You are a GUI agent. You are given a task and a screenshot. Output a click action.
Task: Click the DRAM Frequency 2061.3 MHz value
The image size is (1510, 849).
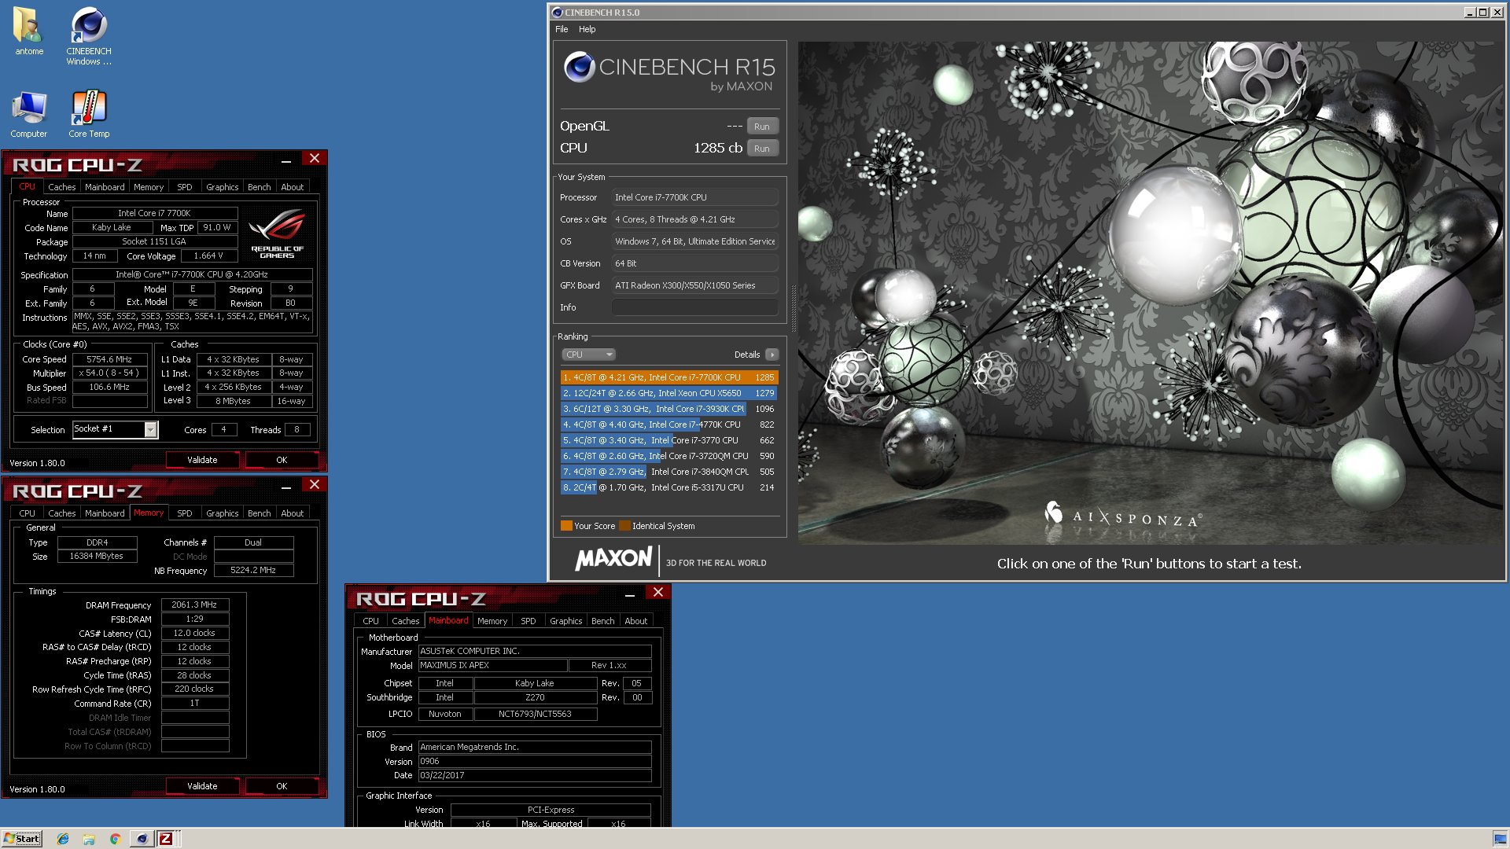[x=194, y=605]
